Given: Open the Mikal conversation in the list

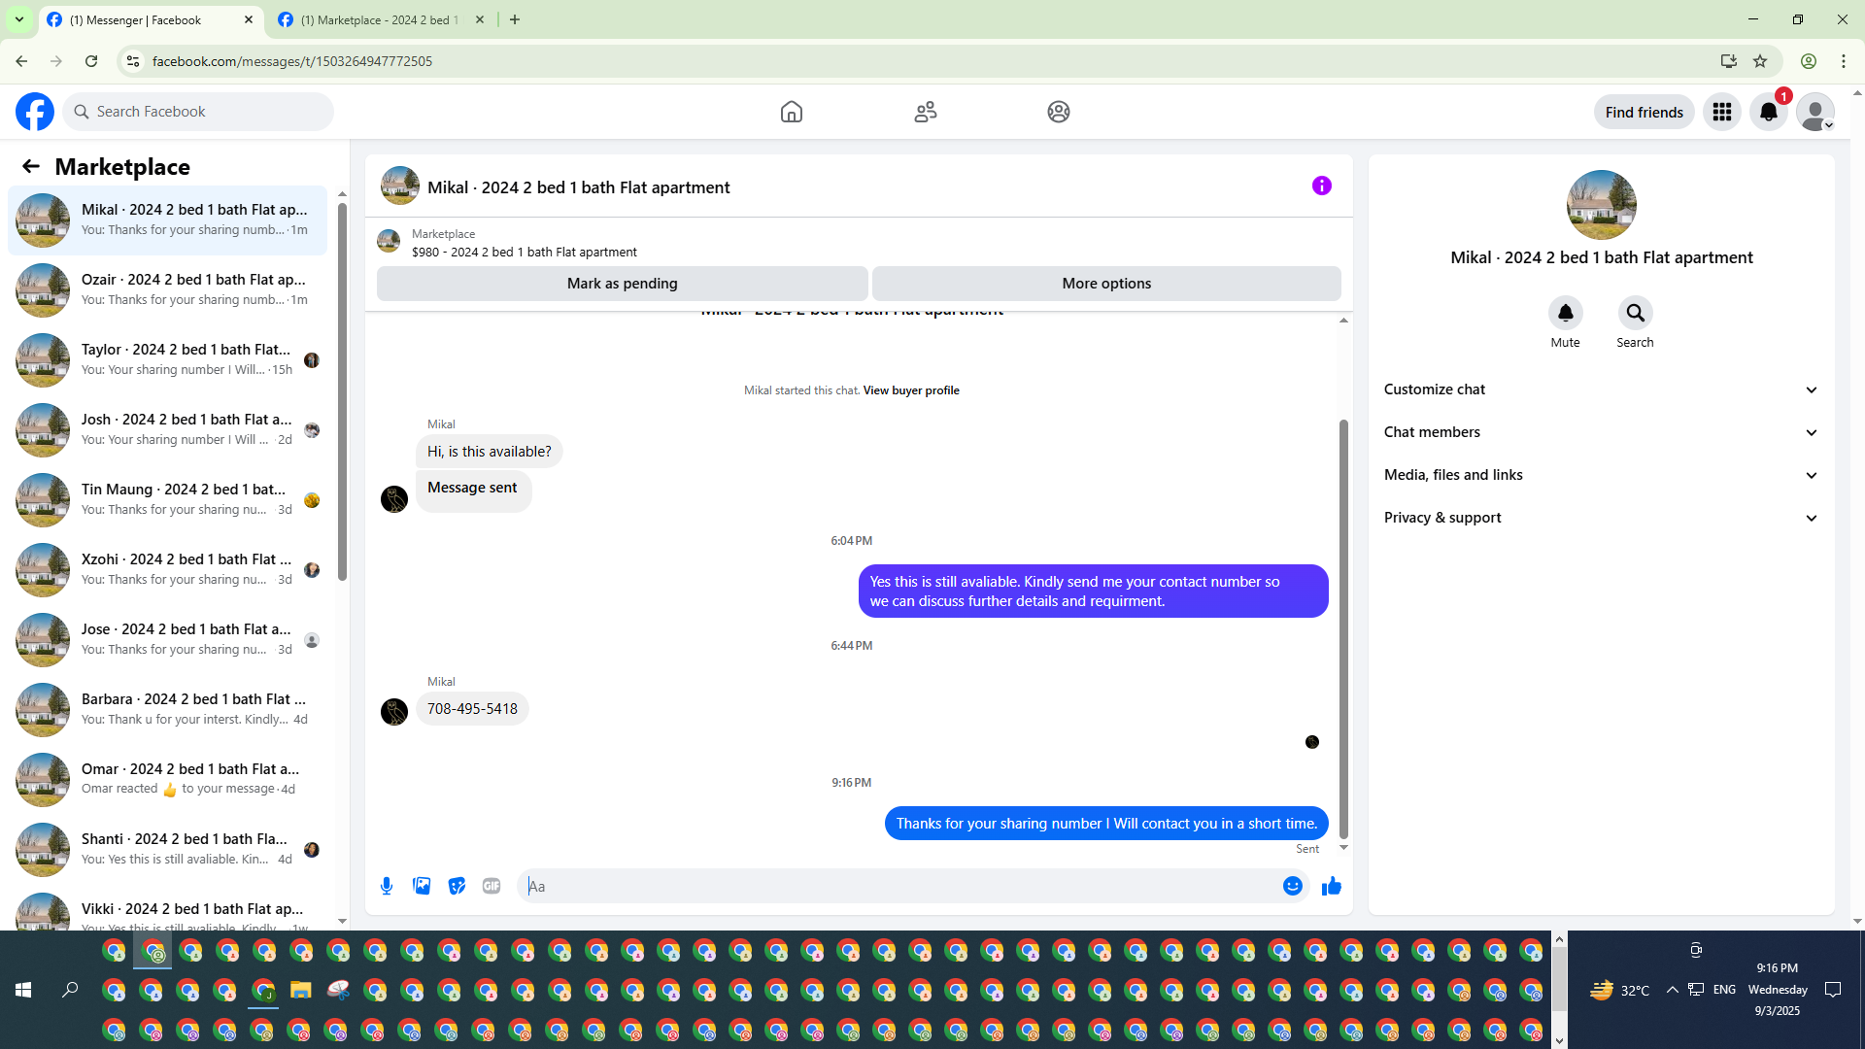Looking at the screenshot, I should 167,220.
